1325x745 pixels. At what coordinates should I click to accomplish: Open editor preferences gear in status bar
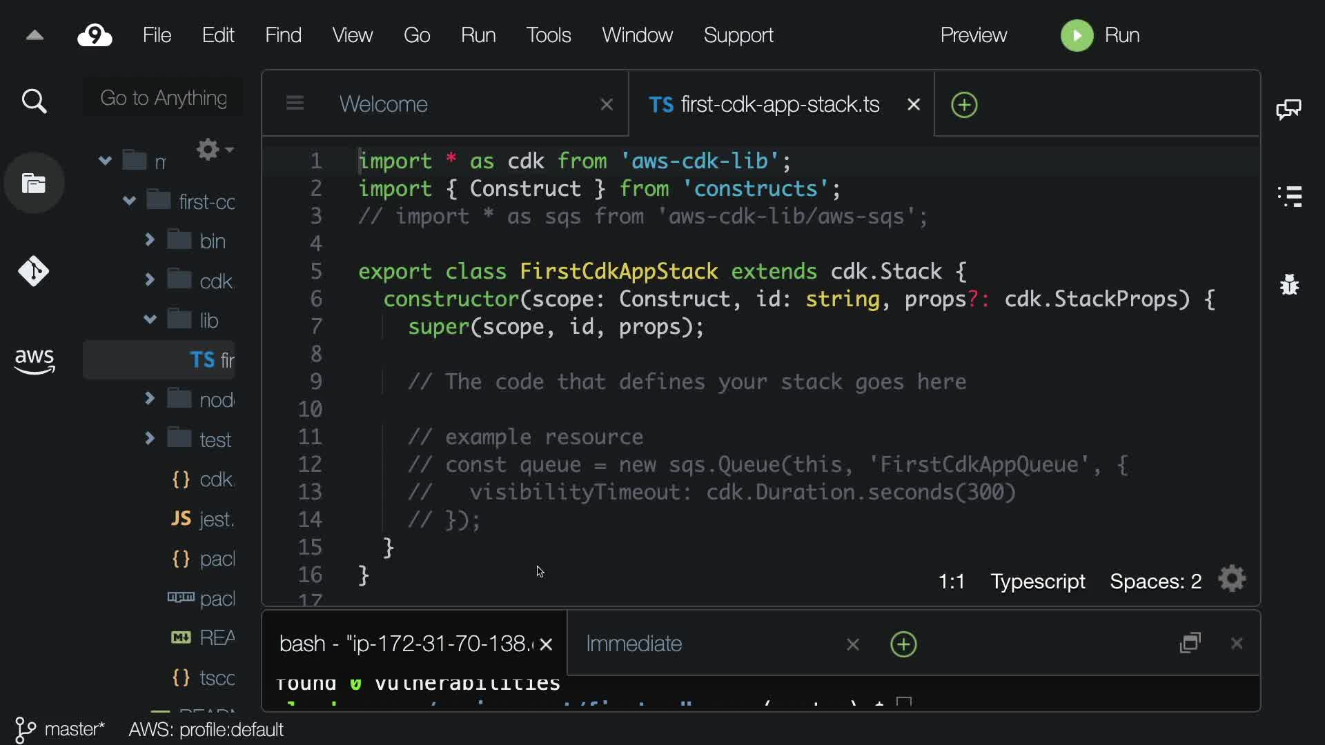coord(1232,579)
